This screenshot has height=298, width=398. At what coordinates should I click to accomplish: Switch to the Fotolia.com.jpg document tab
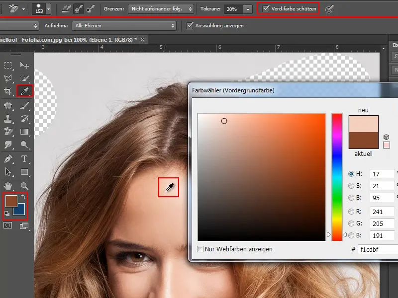pyautogui.click(x=68, y=40)
